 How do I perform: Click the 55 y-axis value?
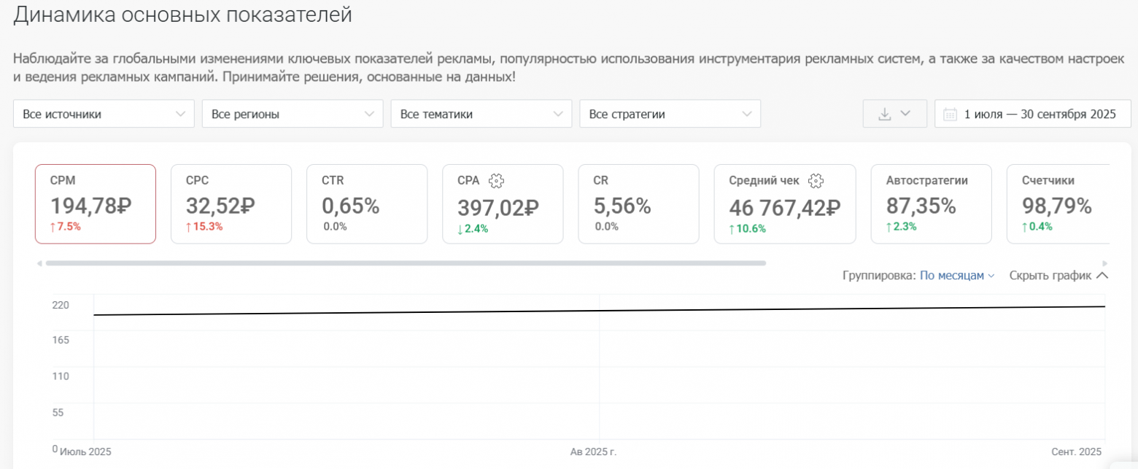point(58,412)
